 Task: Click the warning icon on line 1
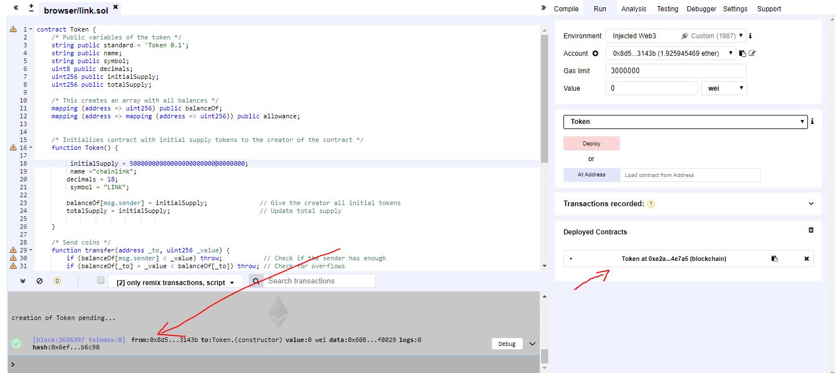point(14,29)
